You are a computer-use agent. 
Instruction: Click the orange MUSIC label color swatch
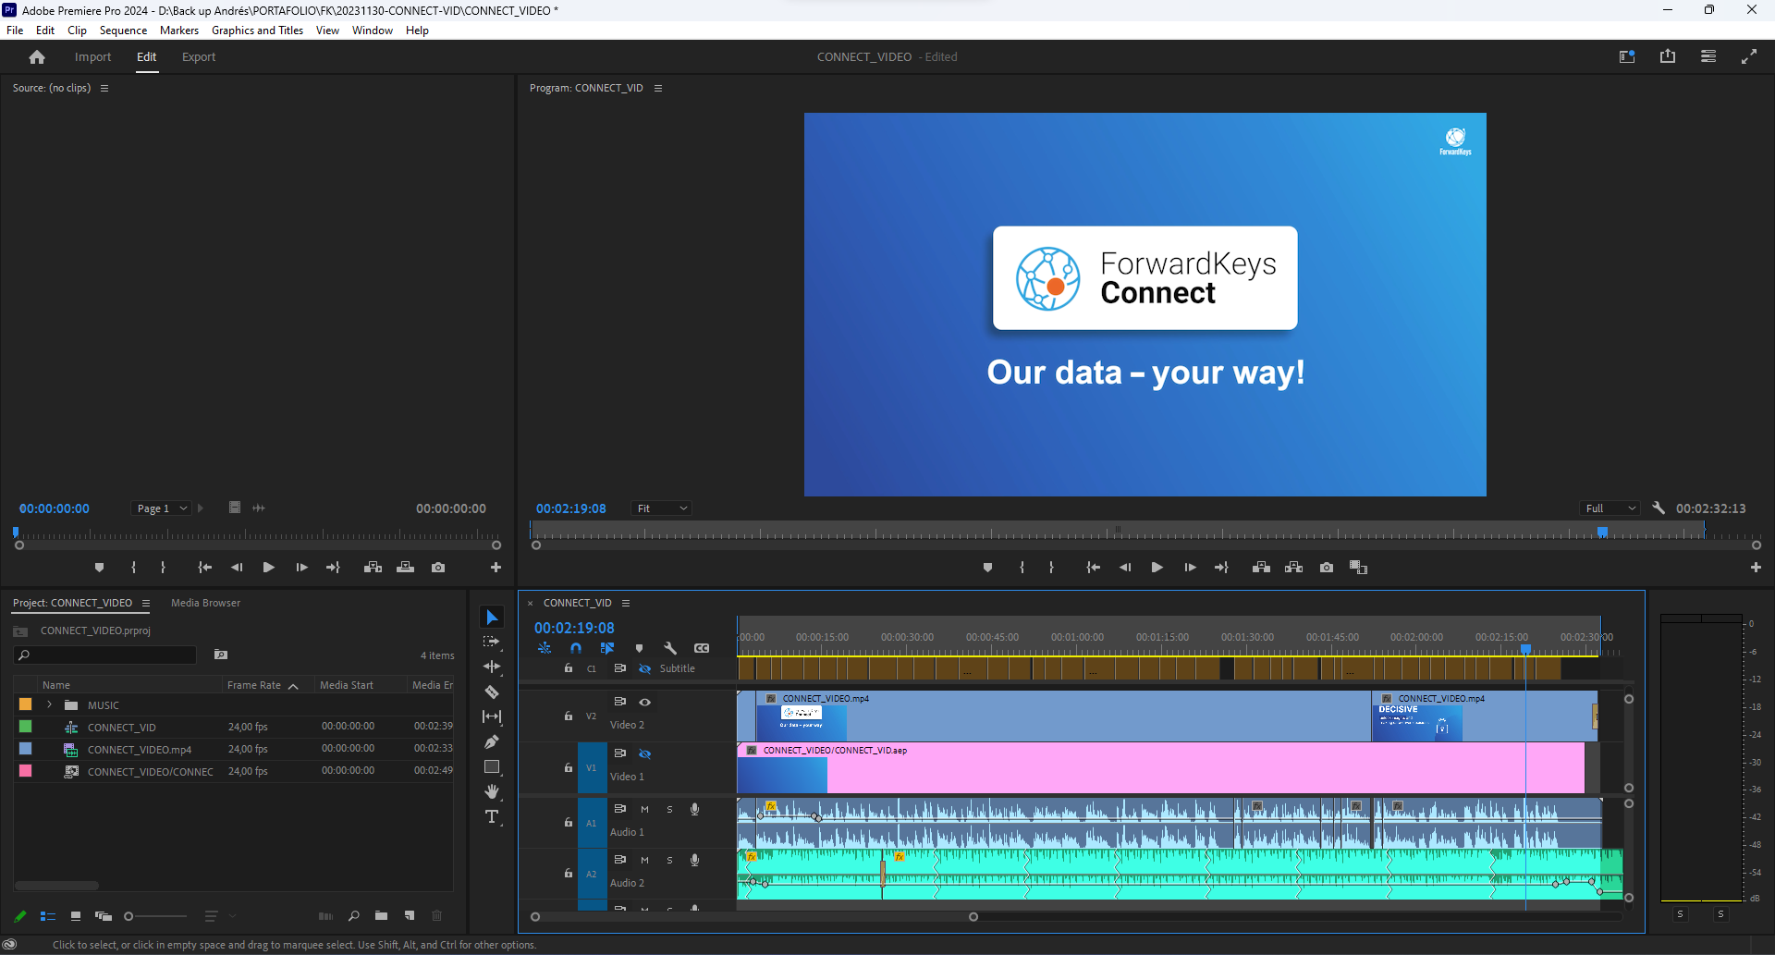pos(26,704)
